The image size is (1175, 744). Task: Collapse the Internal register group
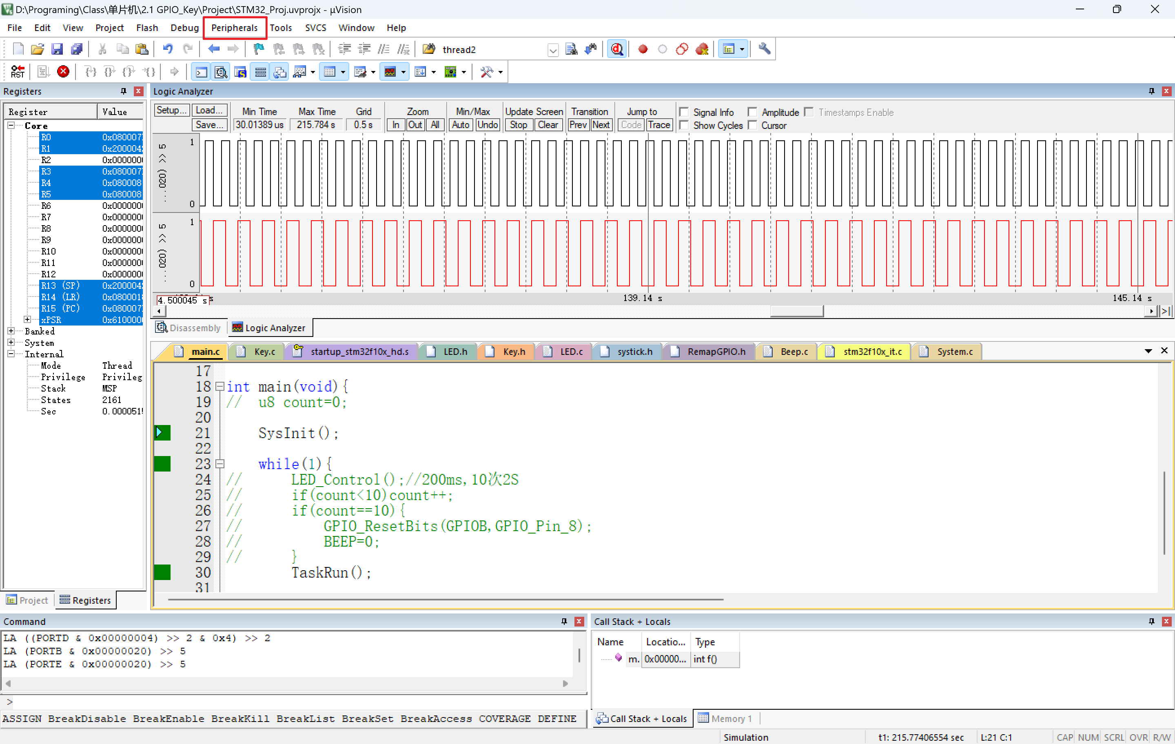[x=11, y=354]
